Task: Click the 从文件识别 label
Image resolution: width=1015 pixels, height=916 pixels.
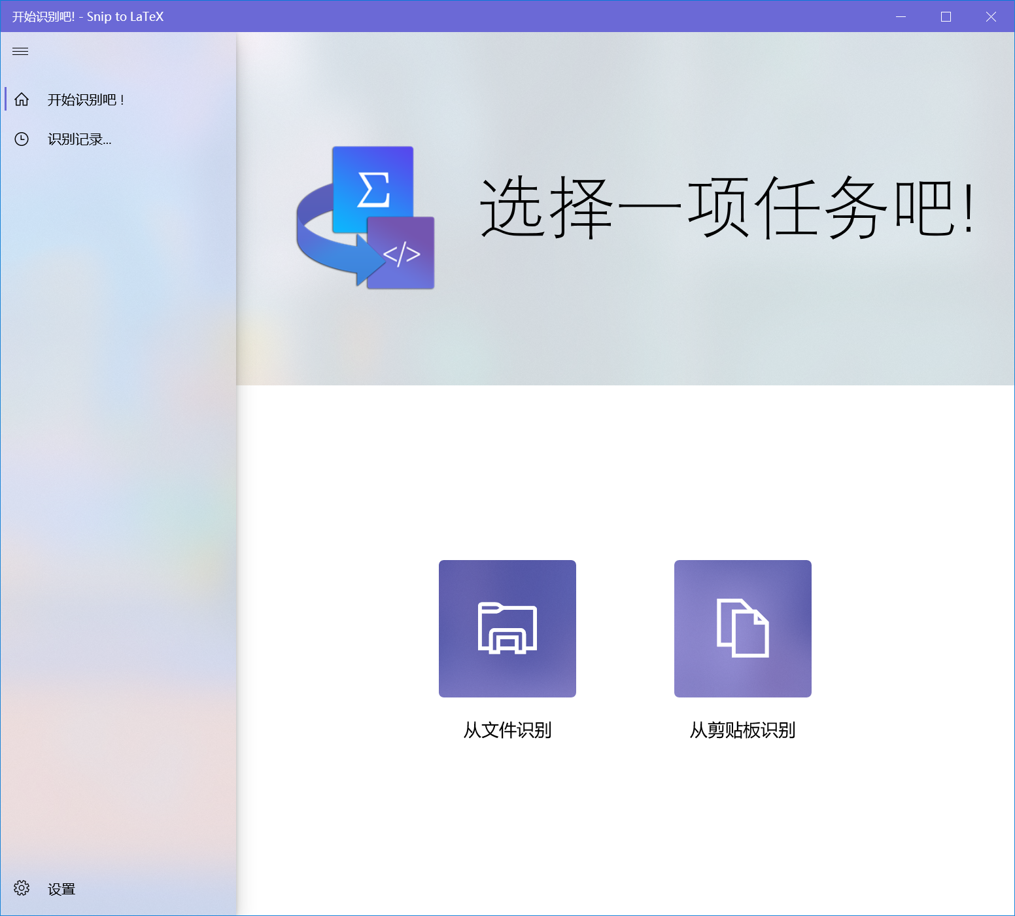Action: coord(507,730)
